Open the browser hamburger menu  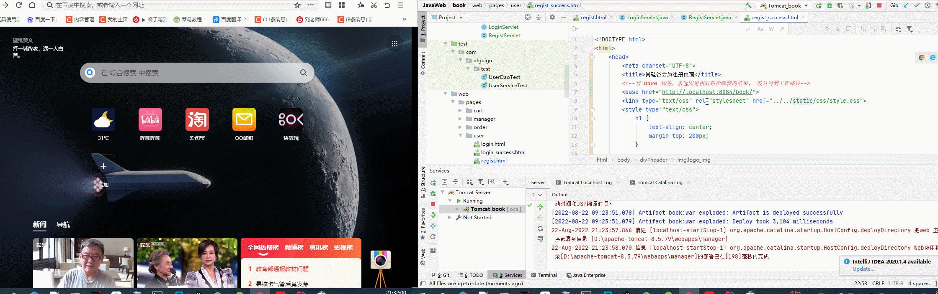coord(401,5)
